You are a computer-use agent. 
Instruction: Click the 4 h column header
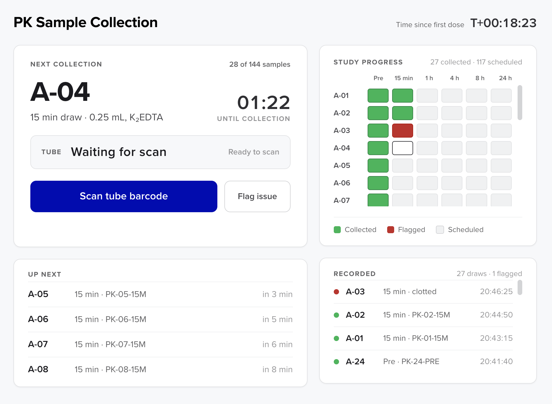click(x=454, y=78)
